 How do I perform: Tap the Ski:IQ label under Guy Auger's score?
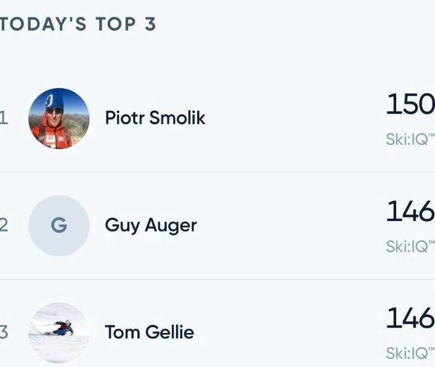[x=410, y=246]
